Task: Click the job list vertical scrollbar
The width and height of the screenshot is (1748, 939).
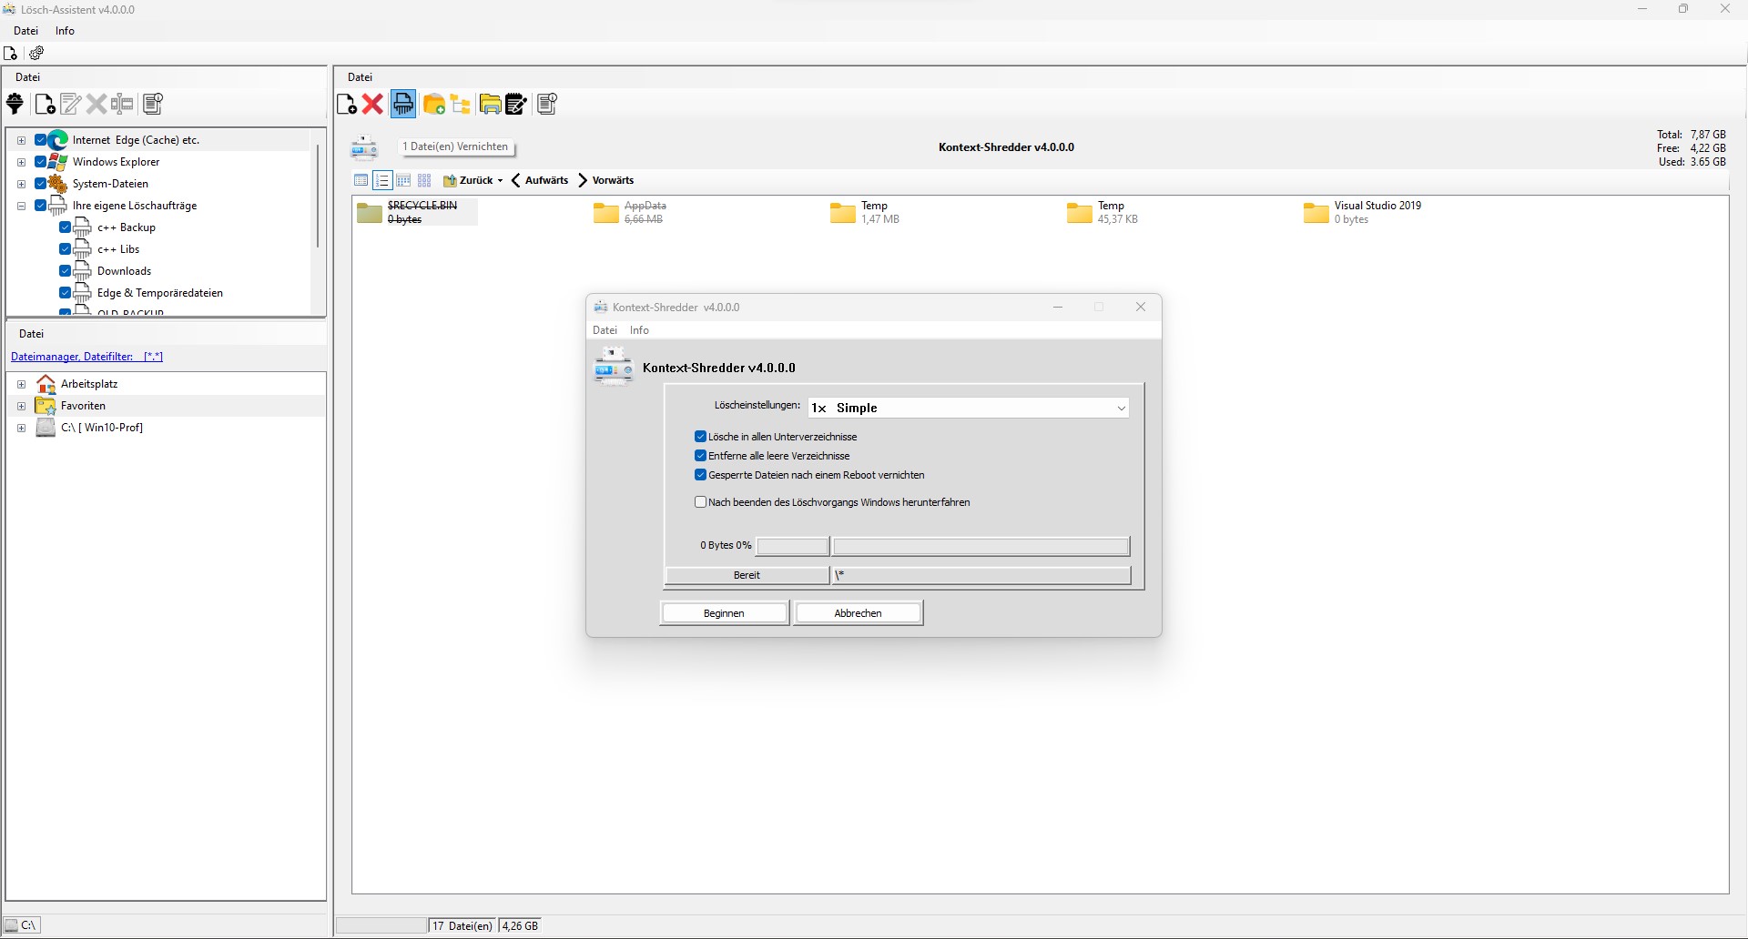Action: tap(318, 196)
